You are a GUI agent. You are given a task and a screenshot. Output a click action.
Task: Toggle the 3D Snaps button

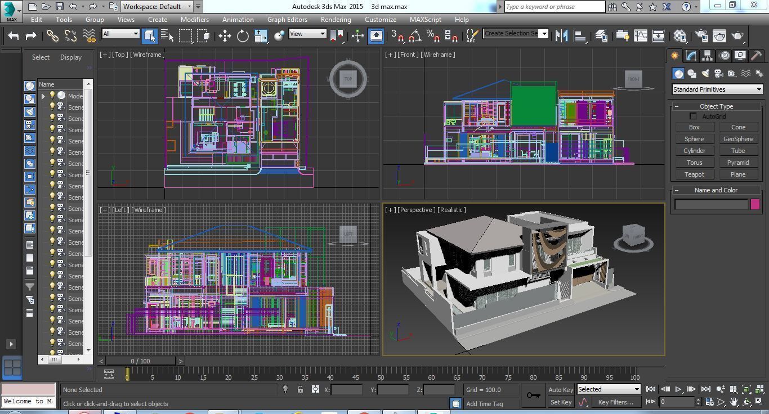pyautogui.click(x=397, y=36)
